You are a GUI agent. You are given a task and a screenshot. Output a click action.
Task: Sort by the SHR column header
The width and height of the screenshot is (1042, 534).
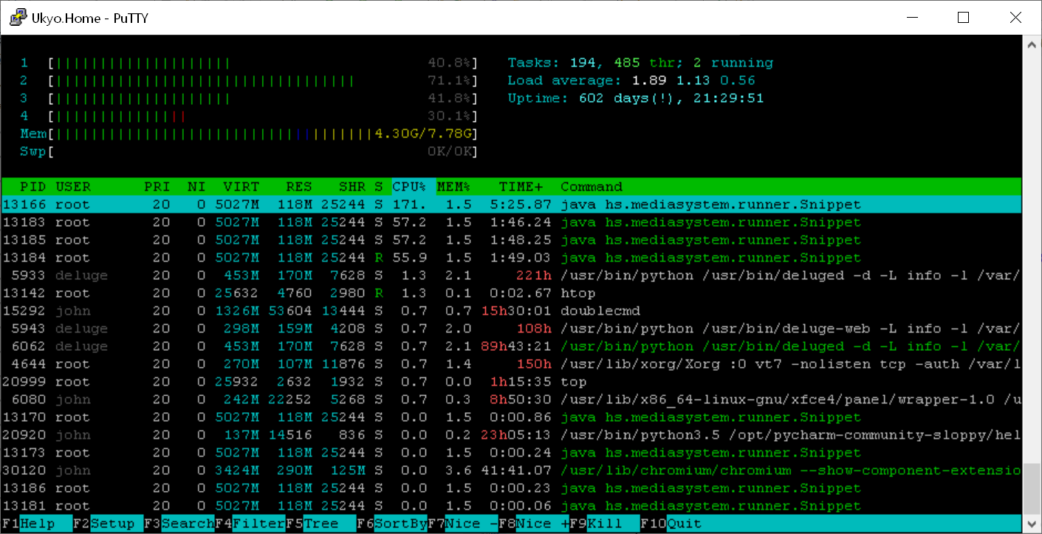352,187
